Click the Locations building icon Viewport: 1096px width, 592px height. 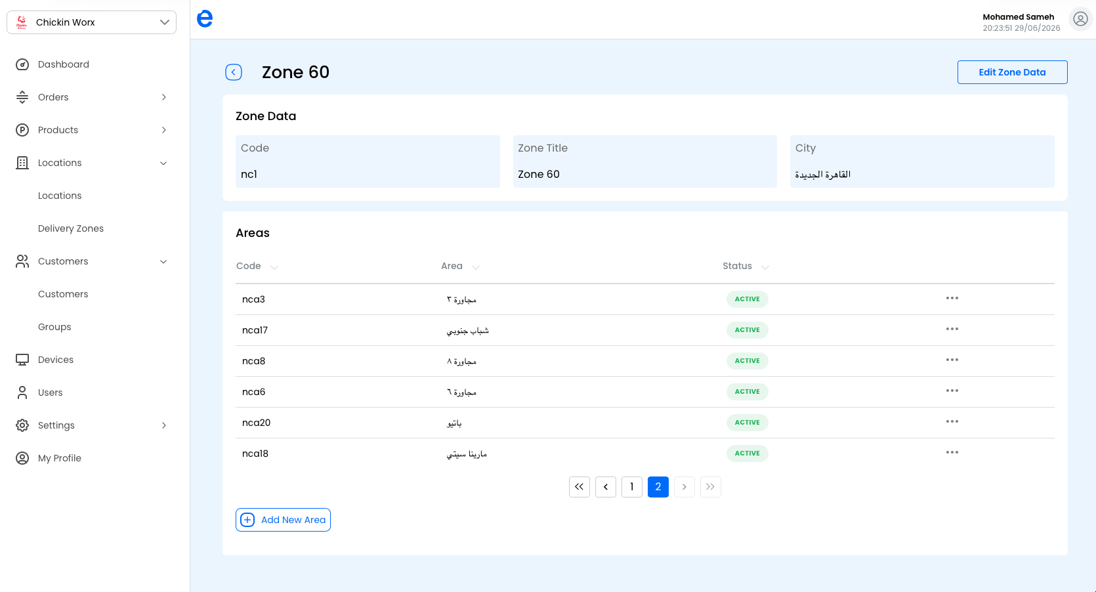point(22,163)
